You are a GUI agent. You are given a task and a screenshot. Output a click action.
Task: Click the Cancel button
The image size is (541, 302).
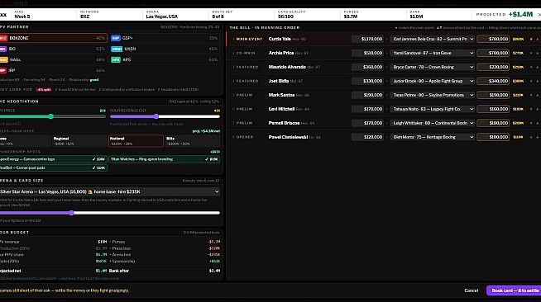(x=472, y=290)
